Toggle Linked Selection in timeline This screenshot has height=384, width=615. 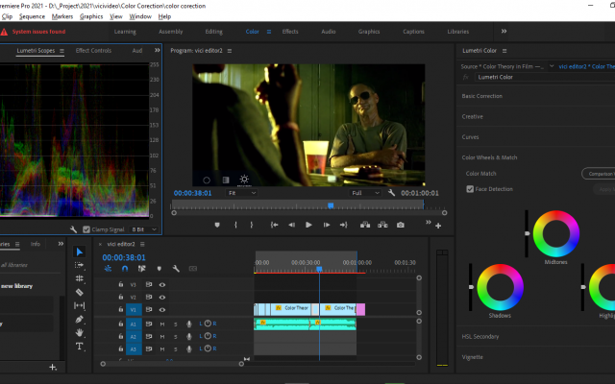pyautogui.click(x=142, y=269)
